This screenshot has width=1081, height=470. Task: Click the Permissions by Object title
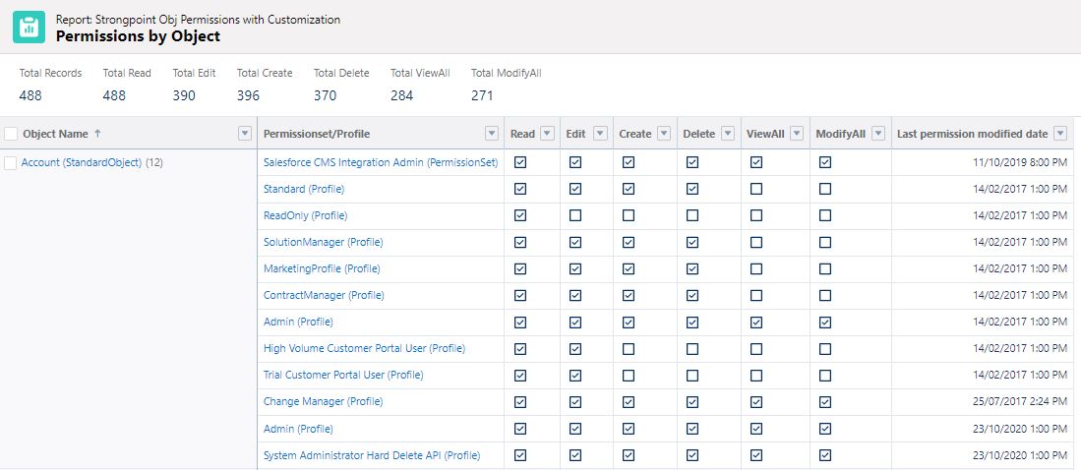pos(138,36)
